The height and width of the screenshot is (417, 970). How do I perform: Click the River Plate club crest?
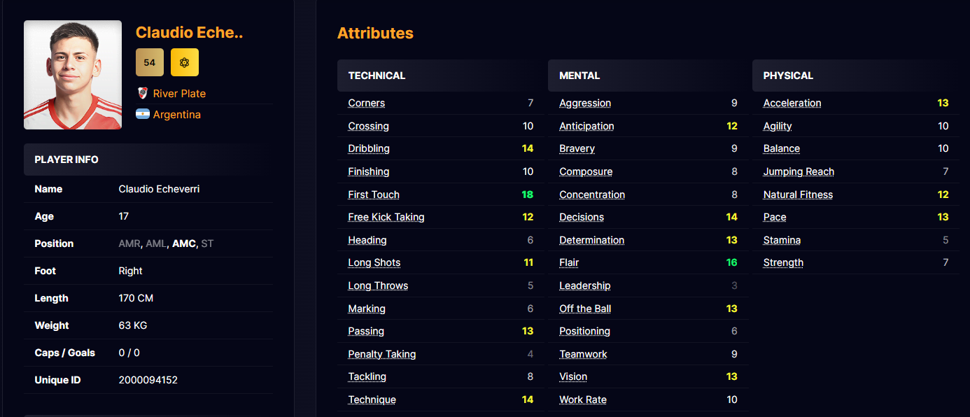pyautogui.click(x=143, y=93)
